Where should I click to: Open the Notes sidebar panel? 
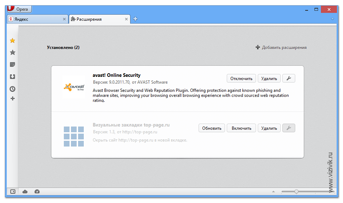click(x=12, y=64)
